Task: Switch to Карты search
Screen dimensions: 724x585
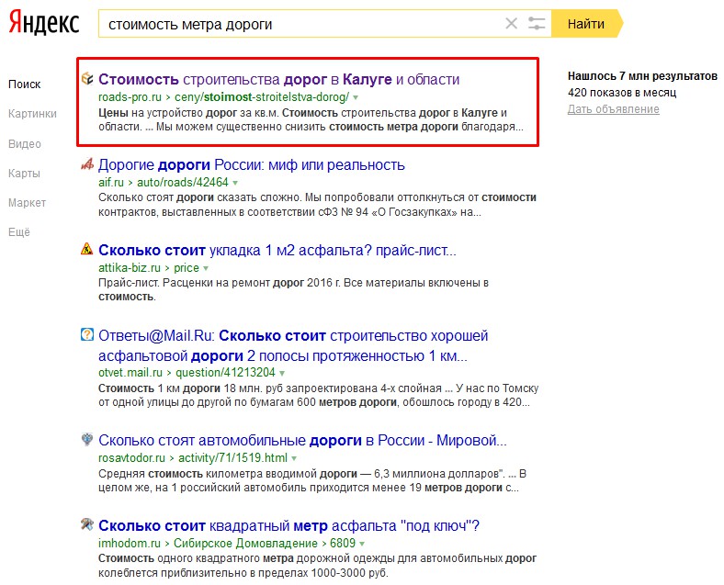Action: [24, 174]
